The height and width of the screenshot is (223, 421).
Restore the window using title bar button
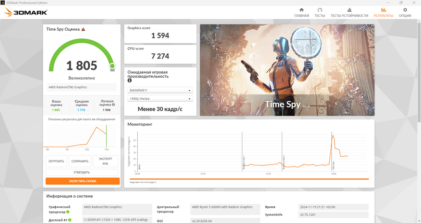click(401, 3)
